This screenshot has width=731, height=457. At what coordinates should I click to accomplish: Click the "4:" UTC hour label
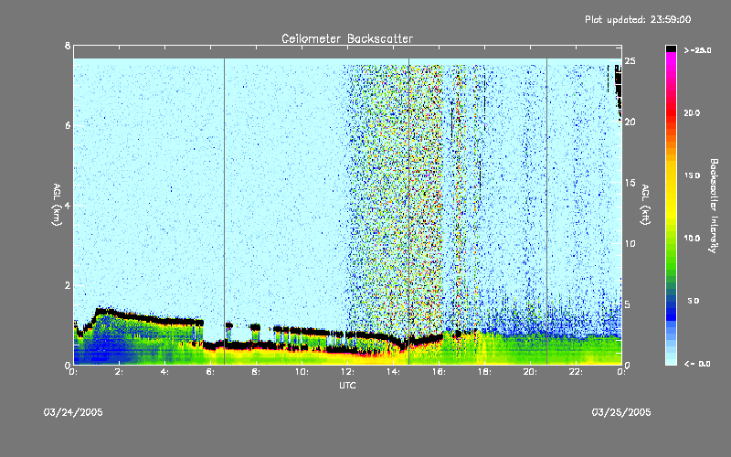[164, 372]
